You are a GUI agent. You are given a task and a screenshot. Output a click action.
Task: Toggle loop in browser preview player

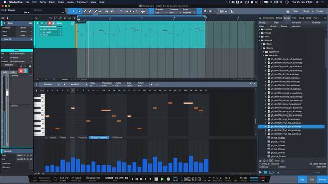[x=271, y=172]
